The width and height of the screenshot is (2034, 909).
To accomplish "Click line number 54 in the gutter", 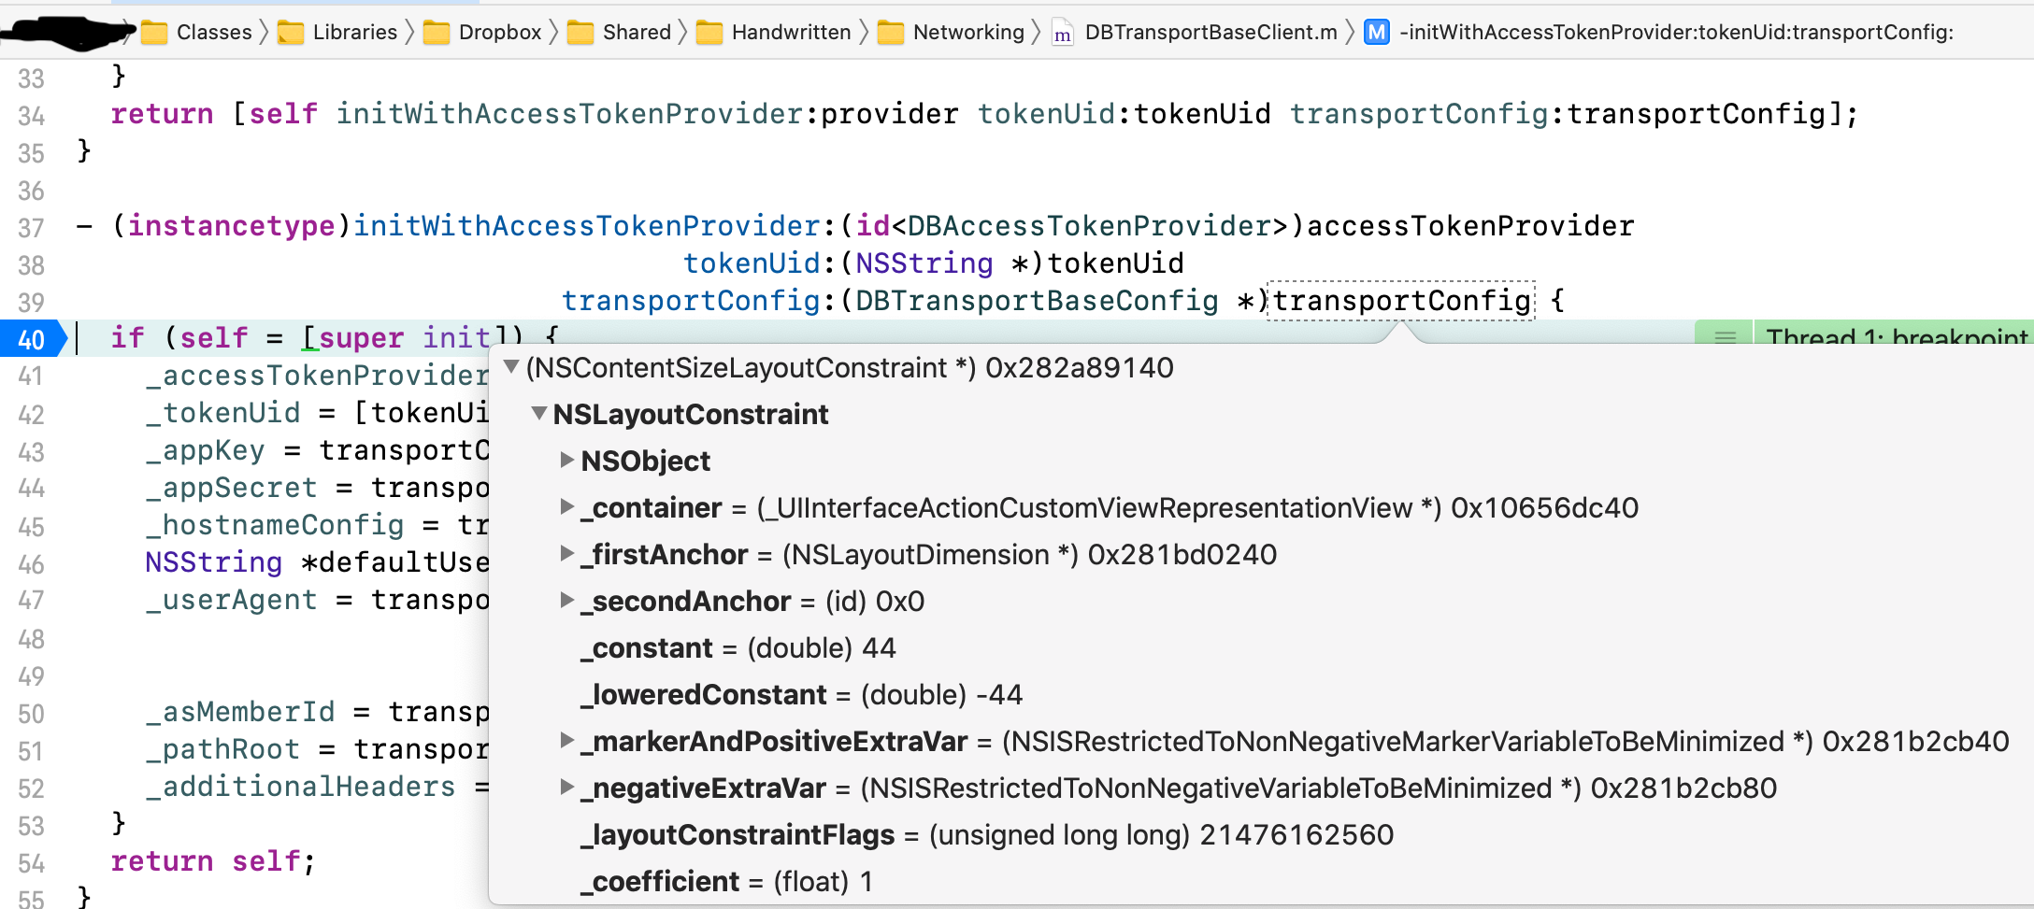I will [x=32, y=862].
